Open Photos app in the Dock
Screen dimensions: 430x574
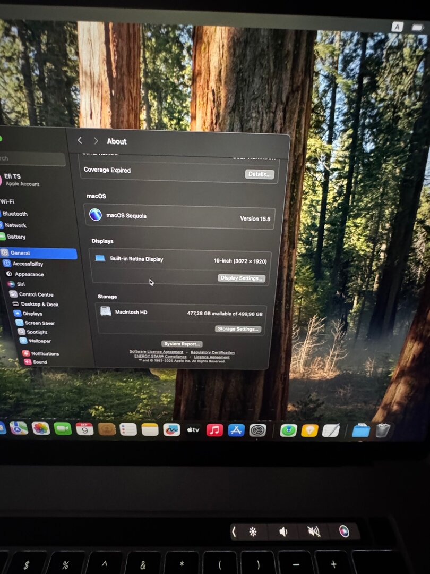pos(40,428)
